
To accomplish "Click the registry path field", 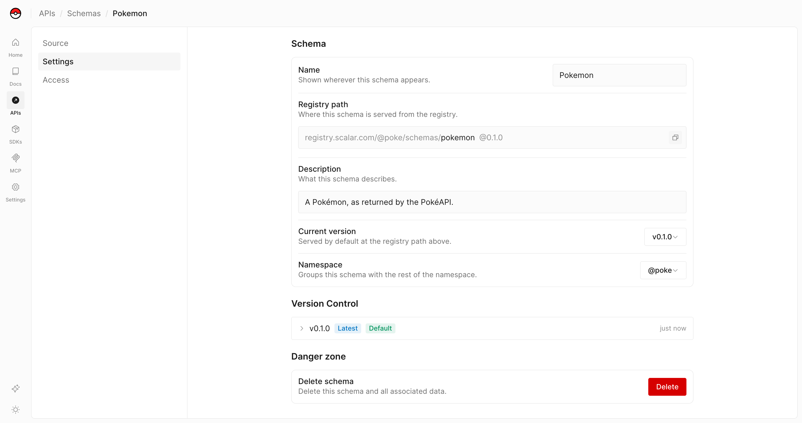I will tap(492, 137).
